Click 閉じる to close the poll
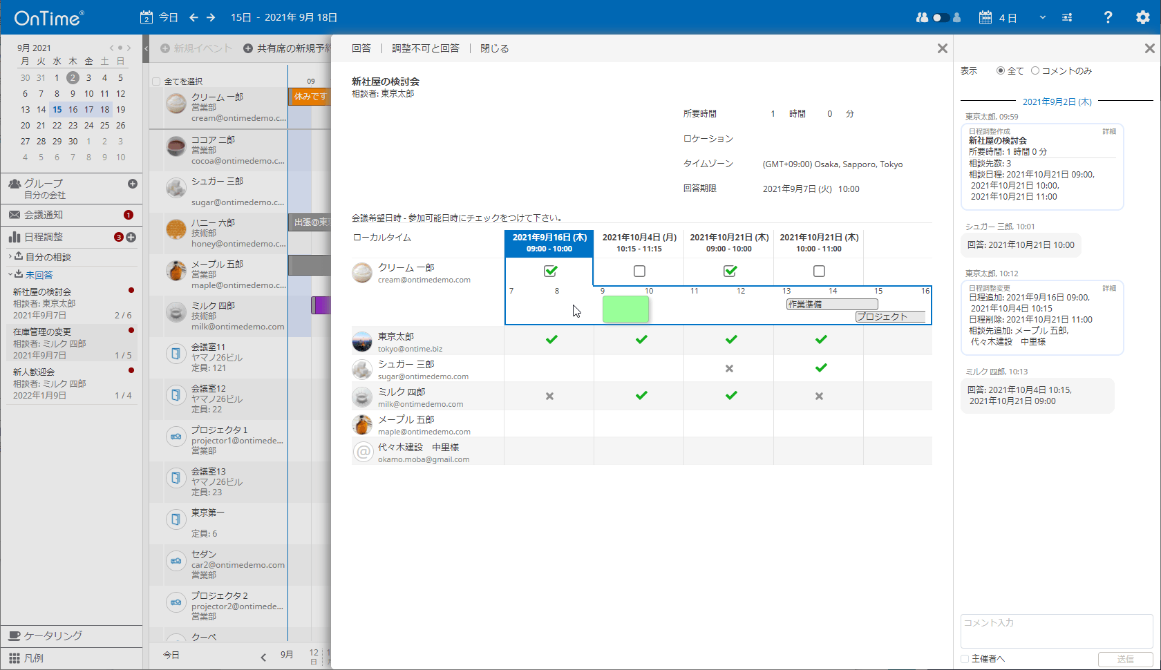The width and height of the screenshot is (1161, 670). click(494, 48)
